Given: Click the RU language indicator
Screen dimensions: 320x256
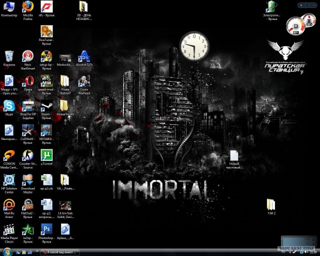Looking at the screenshot, I should click(283, 252).
